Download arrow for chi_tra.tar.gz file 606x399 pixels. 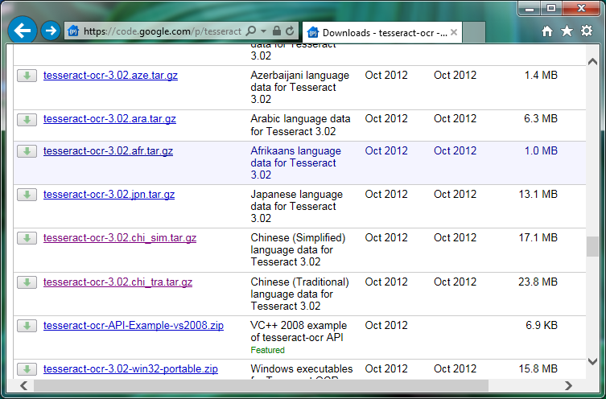(27, 282)
